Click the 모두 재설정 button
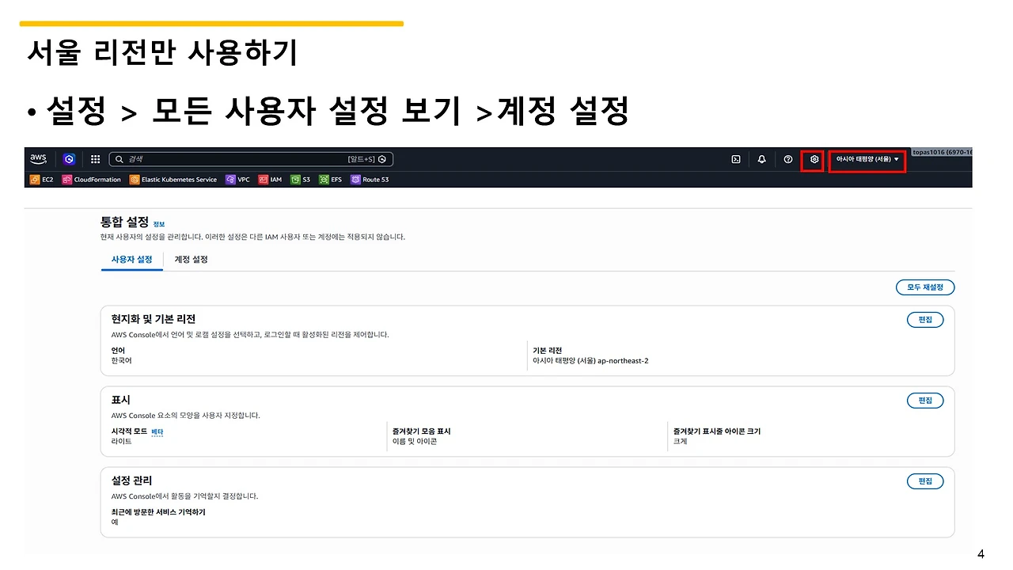This screenshot has height=570, width=1013. tap(924, 287)
